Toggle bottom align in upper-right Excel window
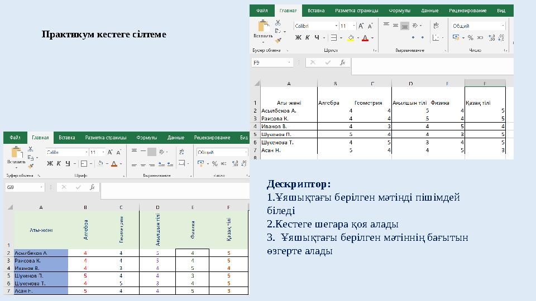536x301 pixels. [405, 26]
